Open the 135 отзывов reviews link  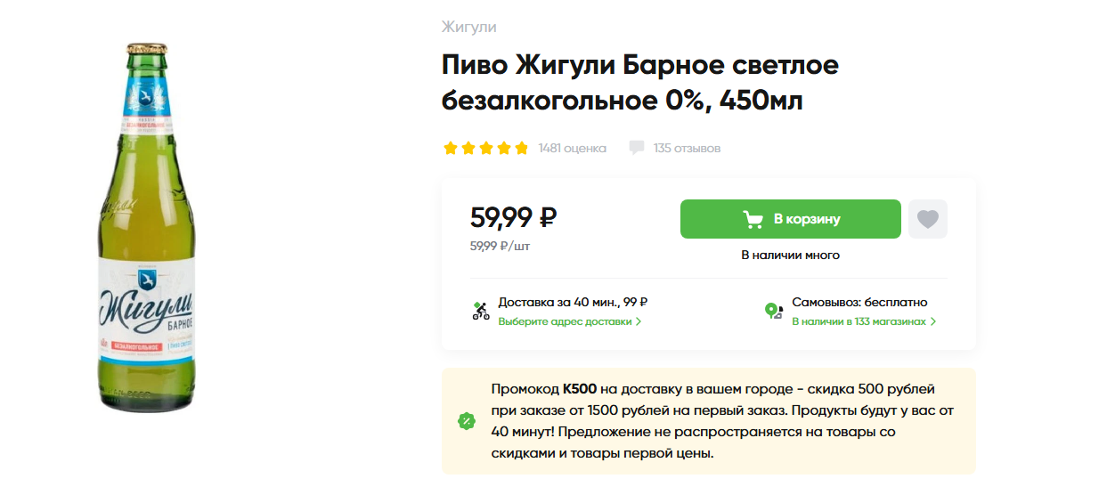coord(687,148)
